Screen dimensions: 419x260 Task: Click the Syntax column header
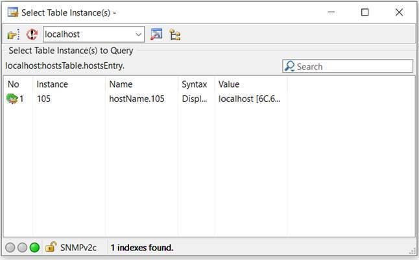[x=195, y=84]
